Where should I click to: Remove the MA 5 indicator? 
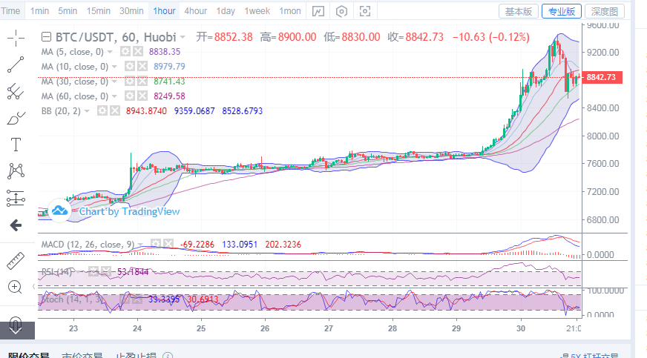[x=138, y=51]
